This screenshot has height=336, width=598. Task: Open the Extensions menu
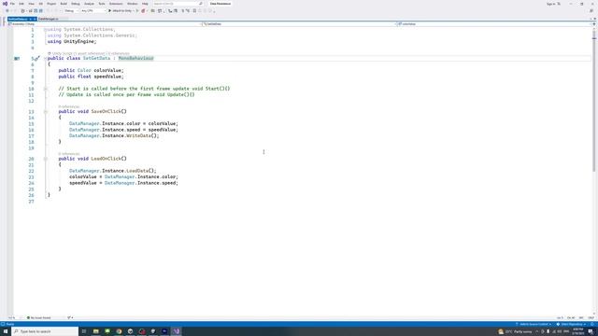[116, 4]
